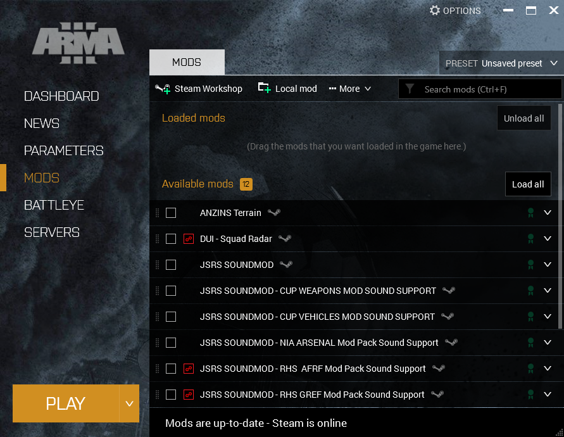Click red dependency icon on RHS GREF row

pos(189,395)
